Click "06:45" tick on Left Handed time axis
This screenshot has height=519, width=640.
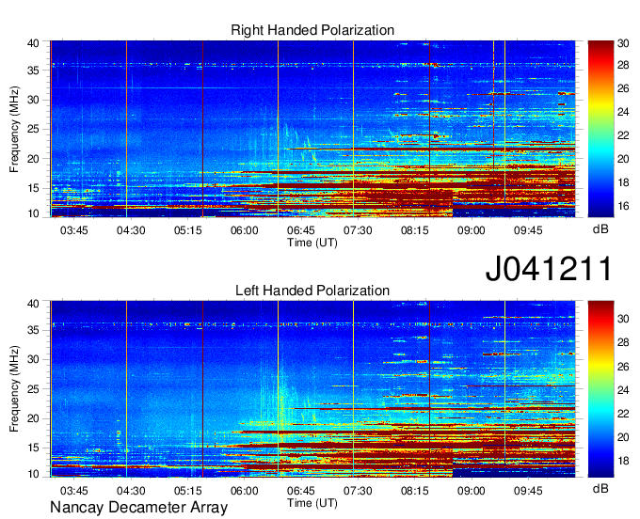coord(301,491)
